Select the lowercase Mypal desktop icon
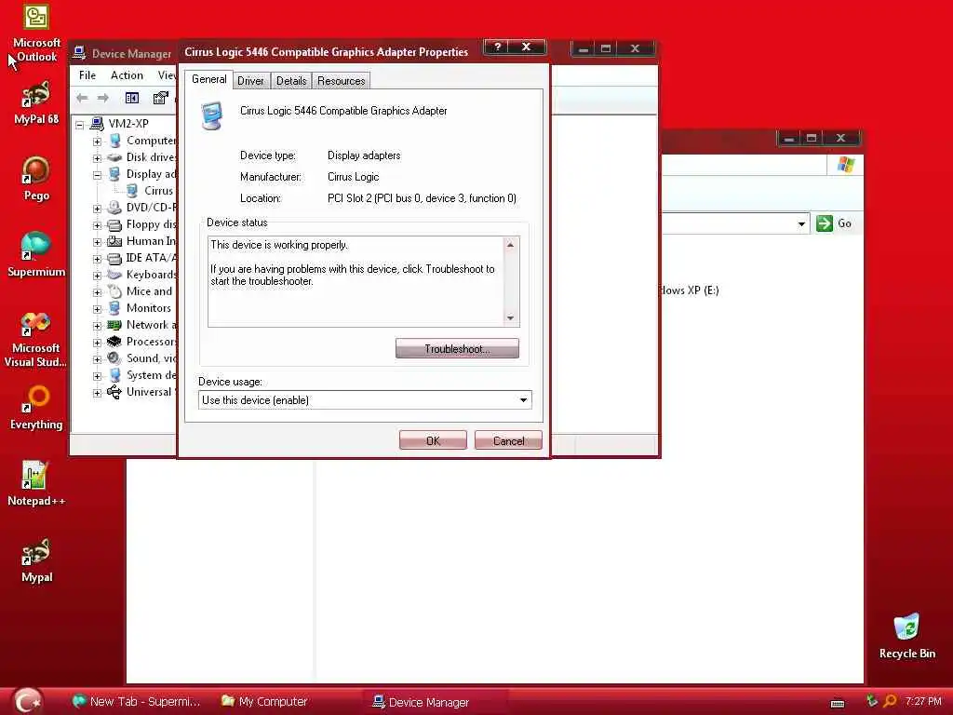This screenshot has width=953, height=715. click(36, 560)
